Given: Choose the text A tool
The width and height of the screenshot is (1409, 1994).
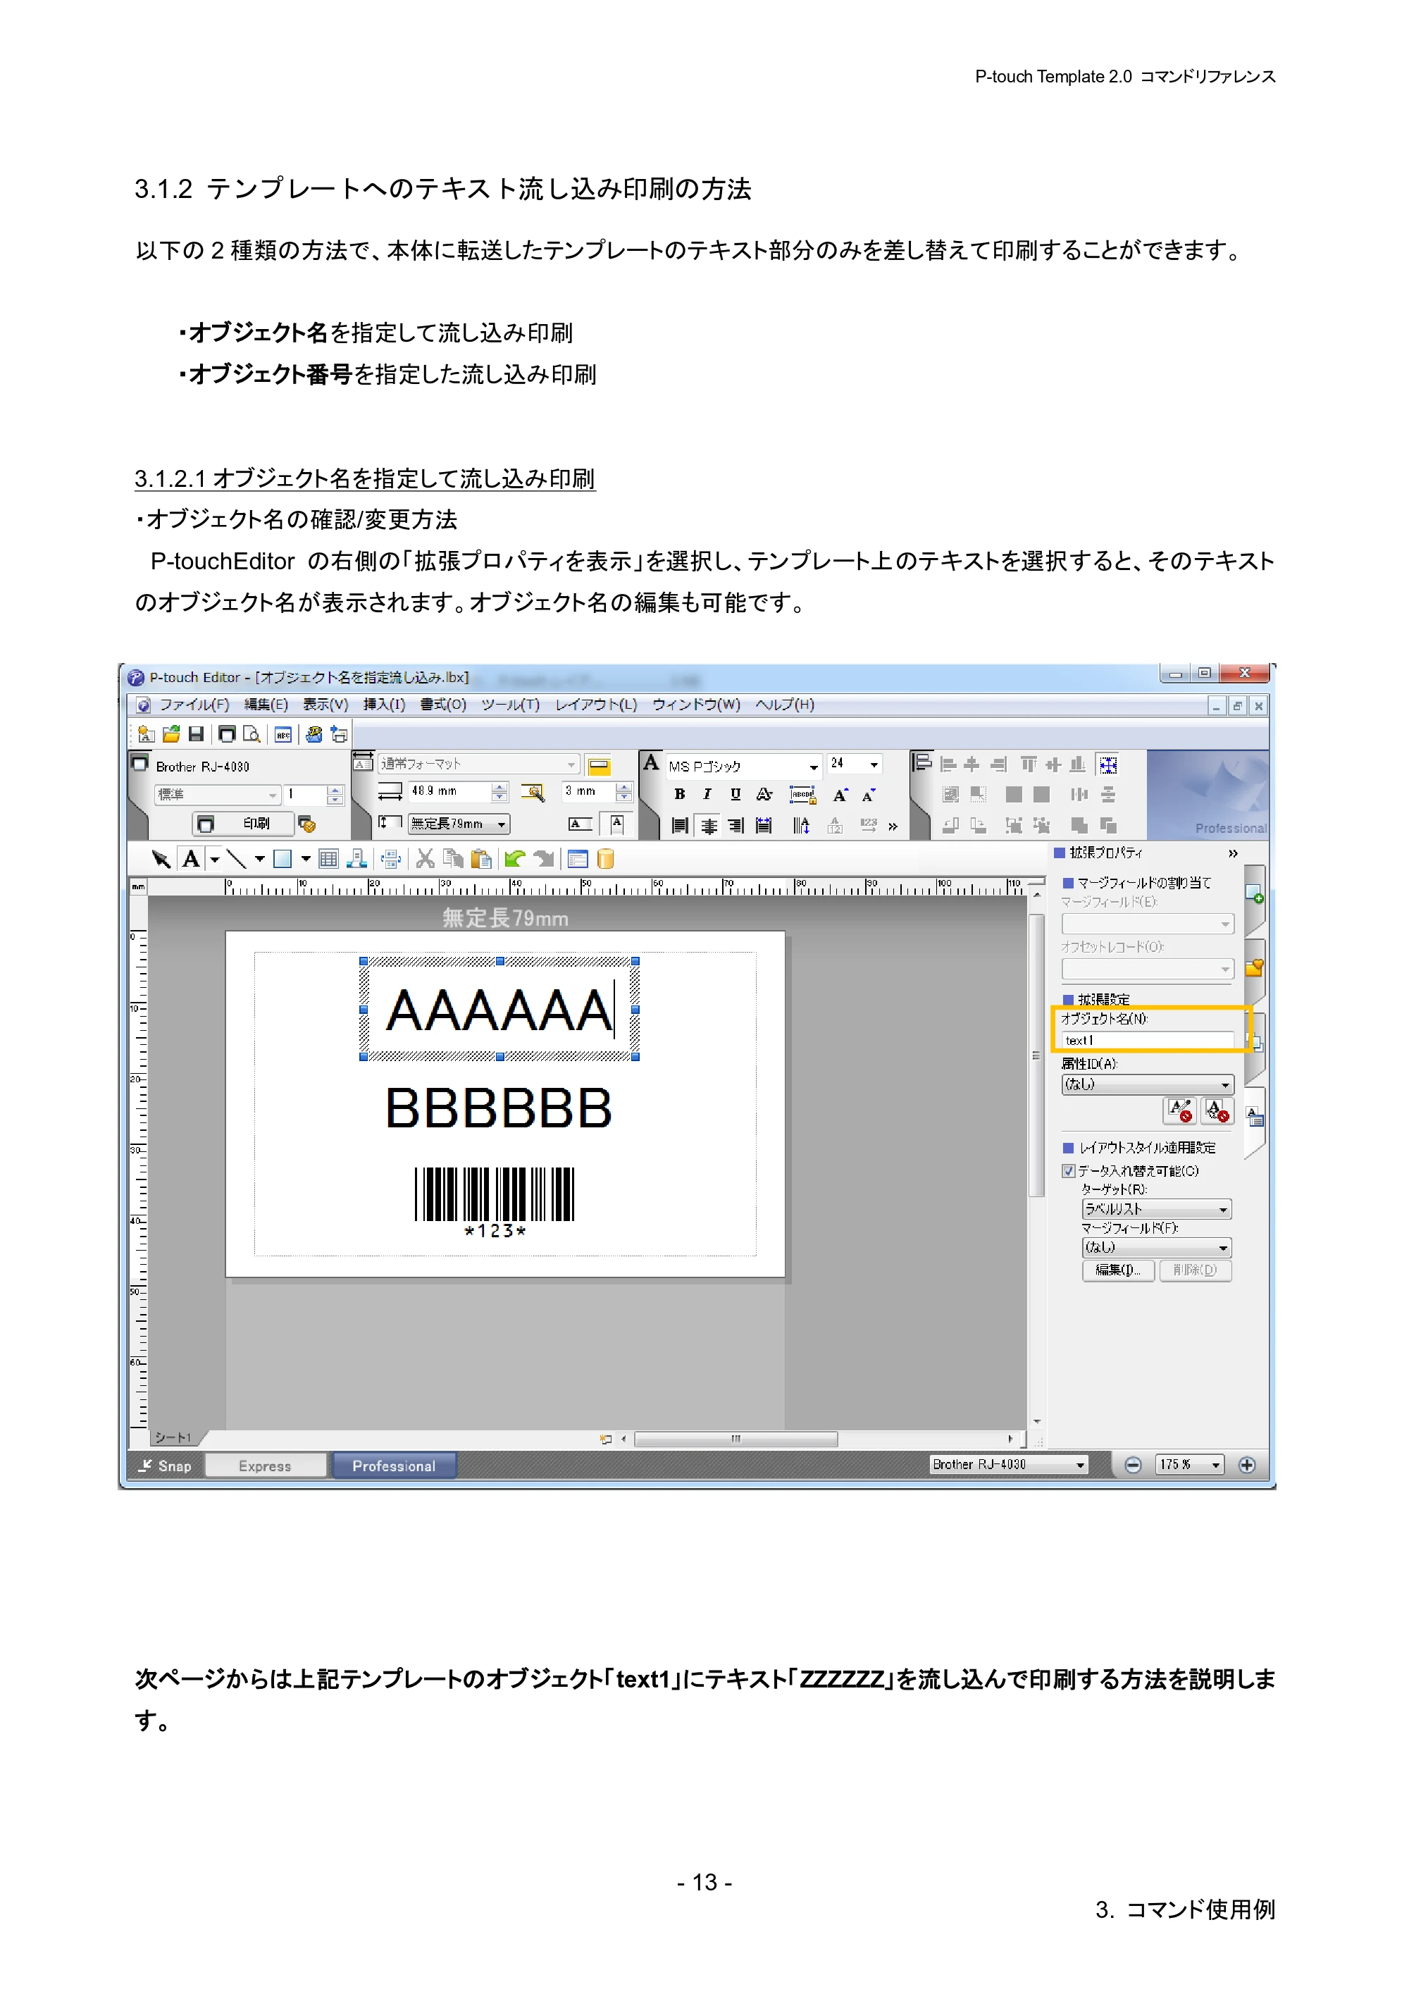Looking at the screenshot, I should coord(191,859).
